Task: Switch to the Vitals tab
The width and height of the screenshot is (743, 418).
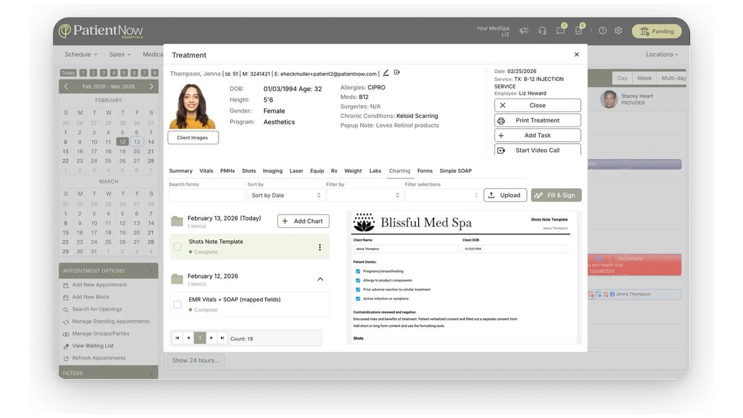Action: tap(206, 171)
